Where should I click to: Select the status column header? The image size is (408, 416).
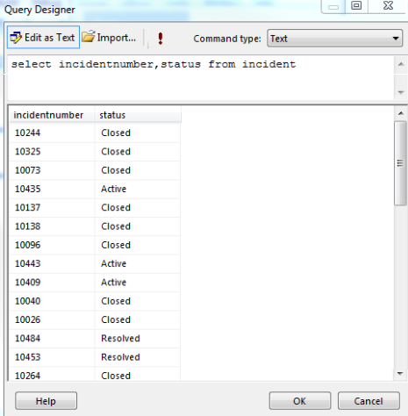tap(138, 115)
